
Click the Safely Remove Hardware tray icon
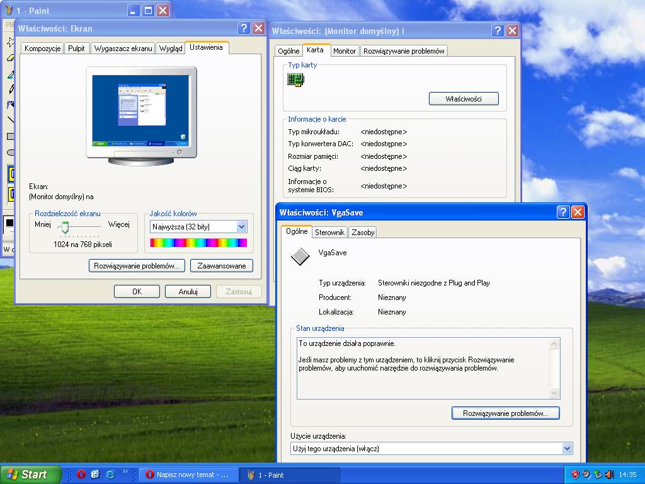598,475
